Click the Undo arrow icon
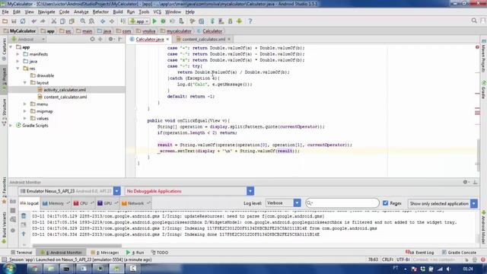The height and width of the screenshot is (274, 487). click(33, 21)
